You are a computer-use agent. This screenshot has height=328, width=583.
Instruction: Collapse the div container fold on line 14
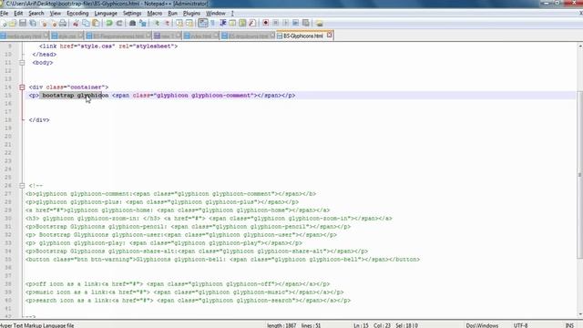[x=22, y=87]
